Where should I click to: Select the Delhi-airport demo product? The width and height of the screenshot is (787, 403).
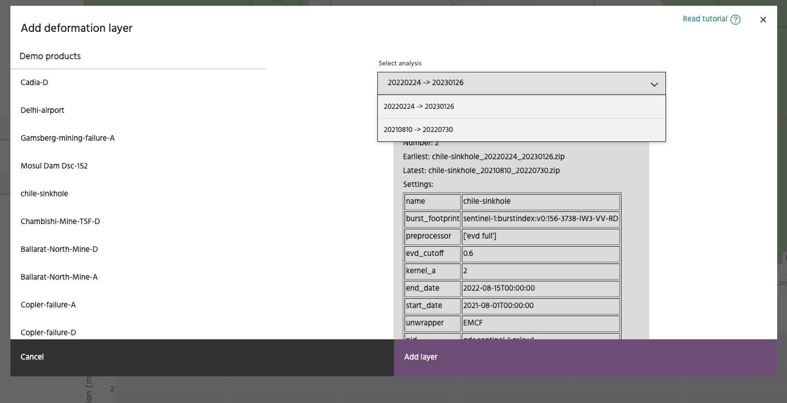[42, 110]
